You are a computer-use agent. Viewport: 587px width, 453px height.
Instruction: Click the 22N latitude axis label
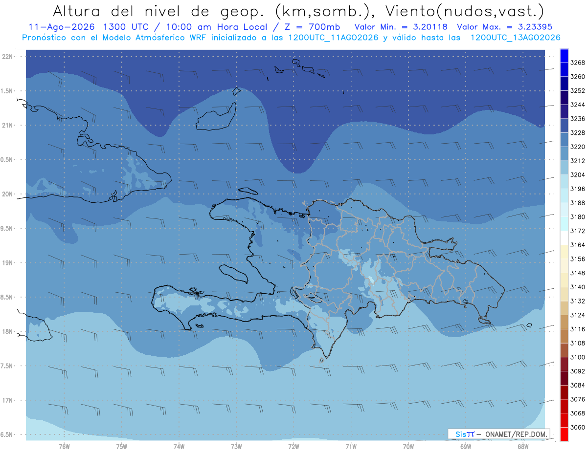coord(8,57)
